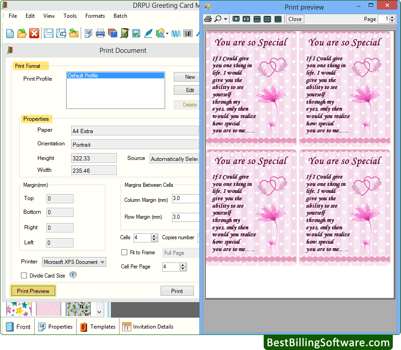
Task: Open the Tools menu
Action: click(x=70, y=16)
